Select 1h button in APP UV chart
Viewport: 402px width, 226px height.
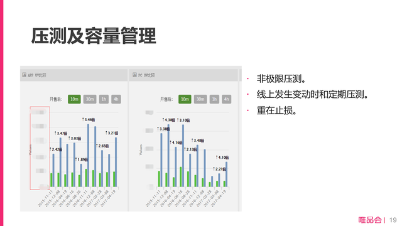point(104,99)
